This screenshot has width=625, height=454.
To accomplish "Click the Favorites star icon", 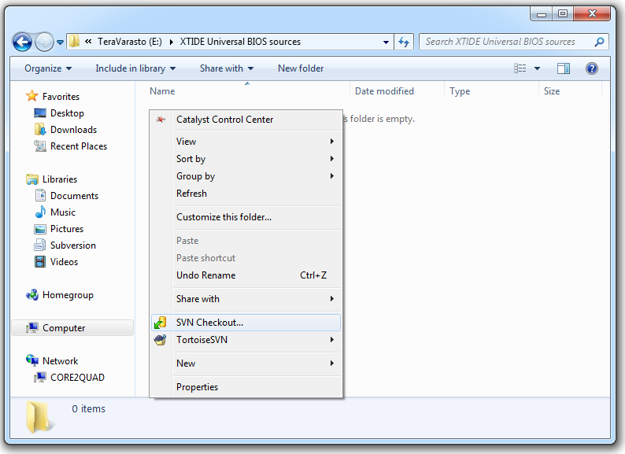I will pos(31,96).
